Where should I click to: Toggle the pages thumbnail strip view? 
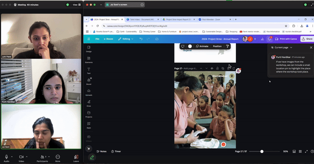click(x=294, y=151)
